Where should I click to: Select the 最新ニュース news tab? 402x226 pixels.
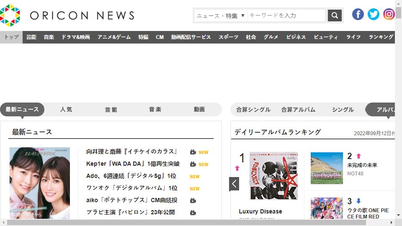pos(22,109)
